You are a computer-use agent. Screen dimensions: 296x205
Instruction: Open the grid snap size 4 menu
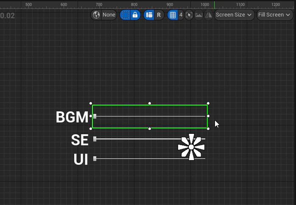tap(181, 15)
